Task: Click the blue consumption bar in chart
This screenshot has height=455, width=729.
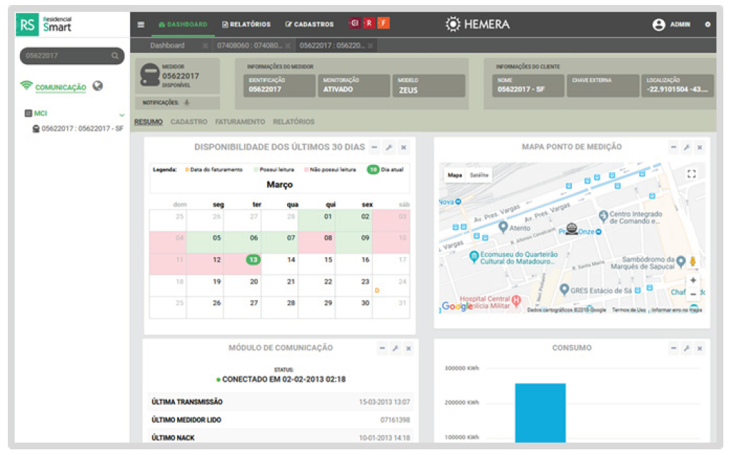Action: 540,413
